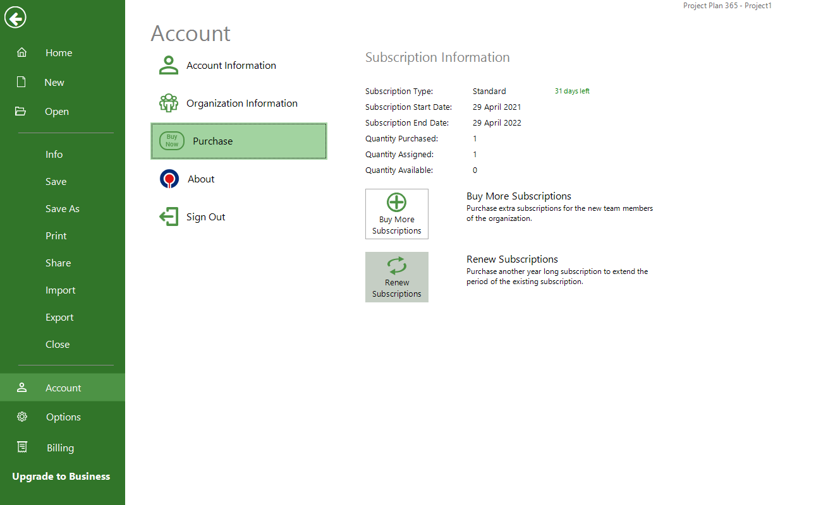This screenshot has width=821, height=505.
Task: Click the Save As menu item
Action: [x=62, y=208]
